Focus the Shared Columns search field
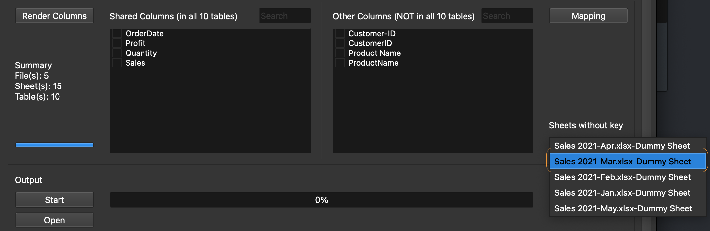The image size is (710, 231). pyautogui.click(x=285, y=16)
